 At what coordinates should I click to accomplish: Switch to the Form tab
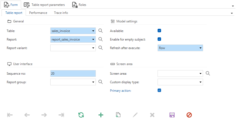11,5
